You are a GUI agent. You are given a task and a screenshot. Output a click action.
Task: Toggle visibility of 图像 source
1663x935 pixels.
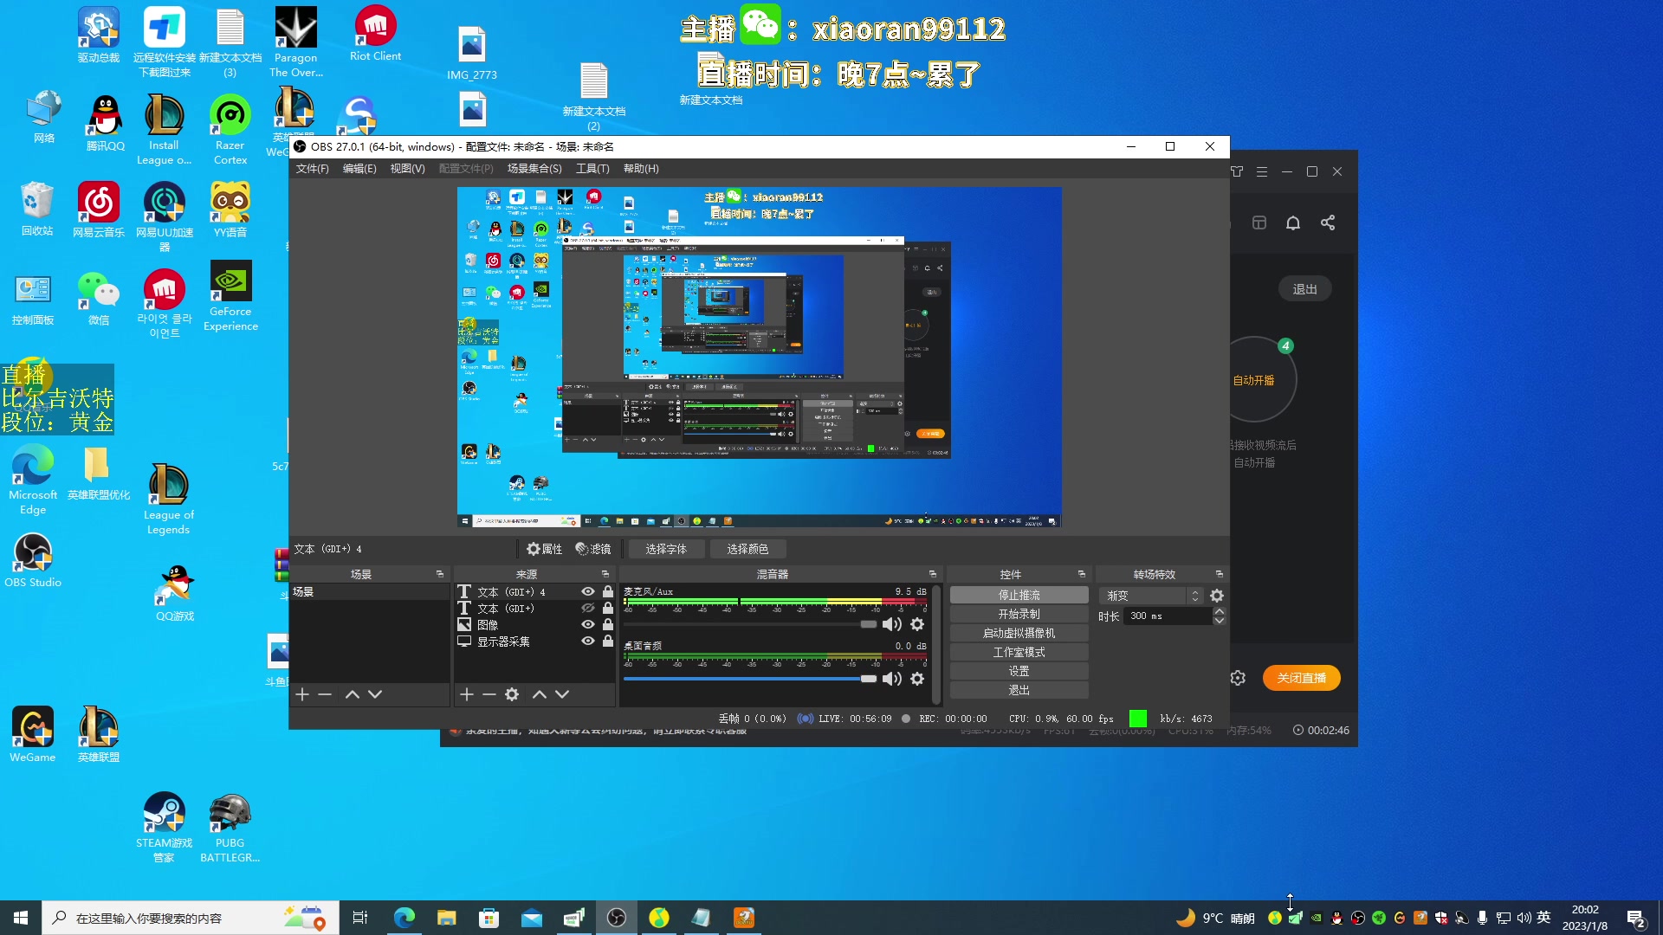pos(588,625)
